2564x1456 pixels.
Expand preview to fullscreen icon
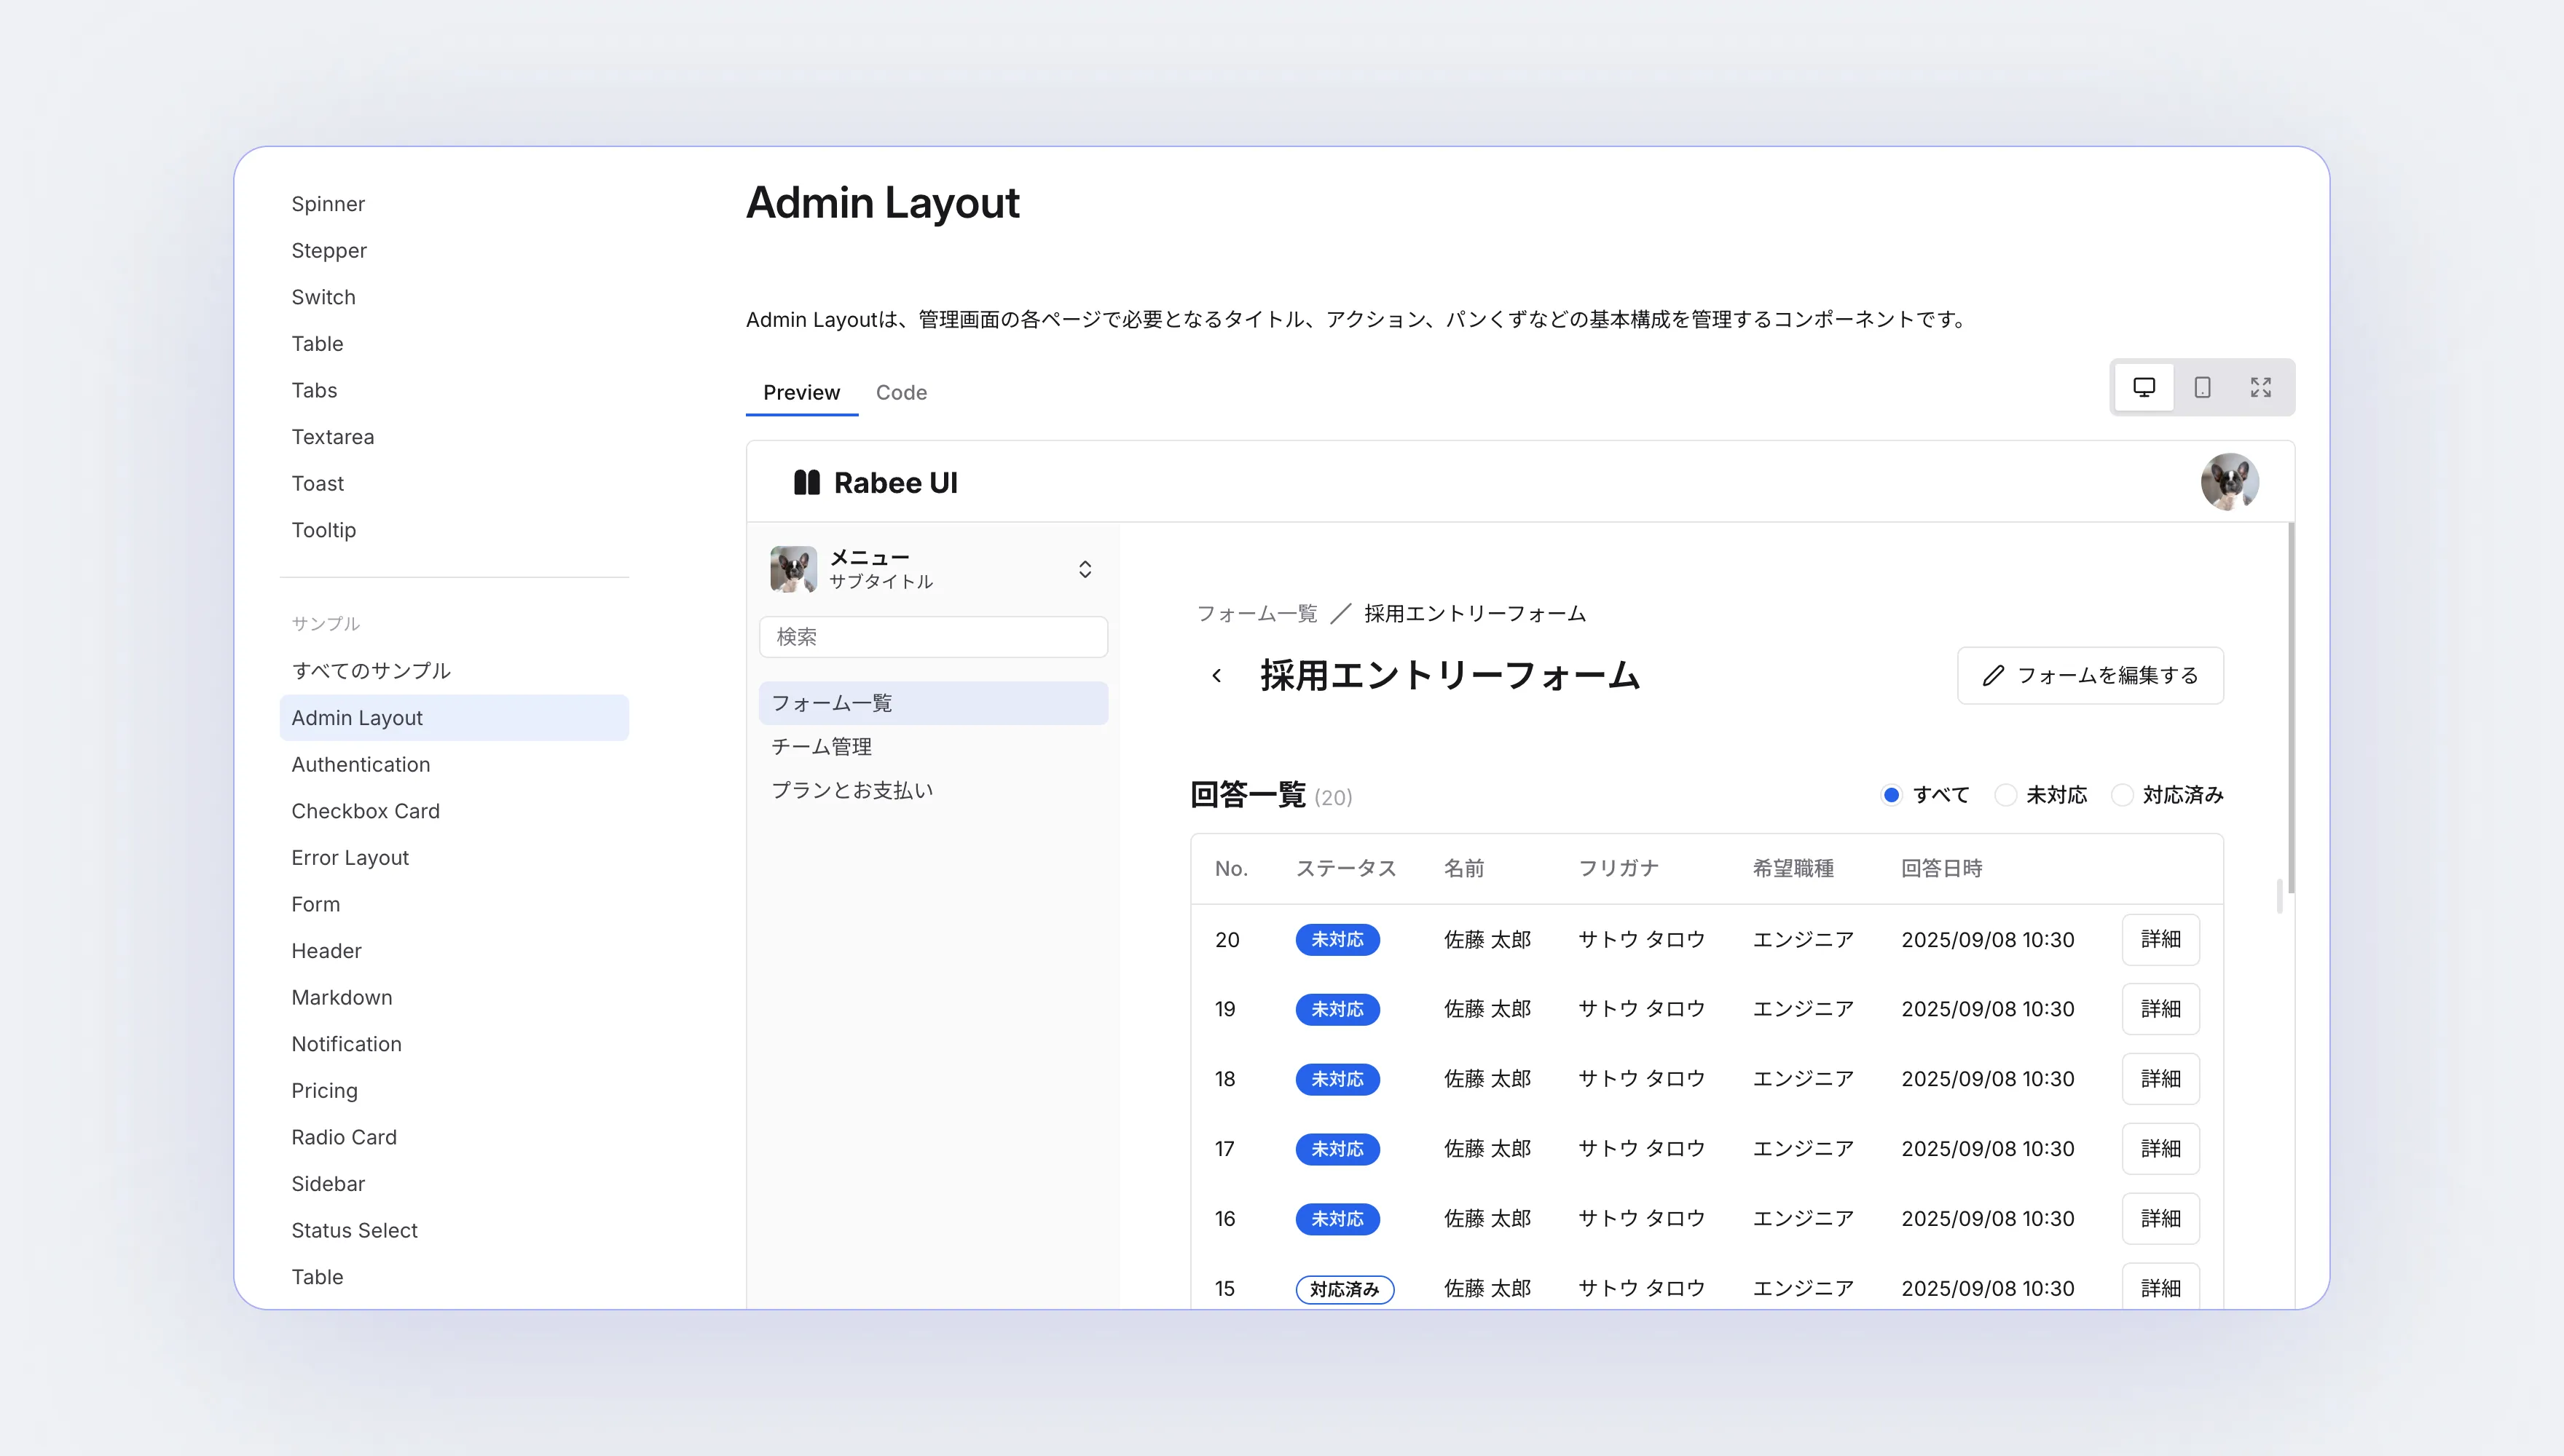[2261, 387]
